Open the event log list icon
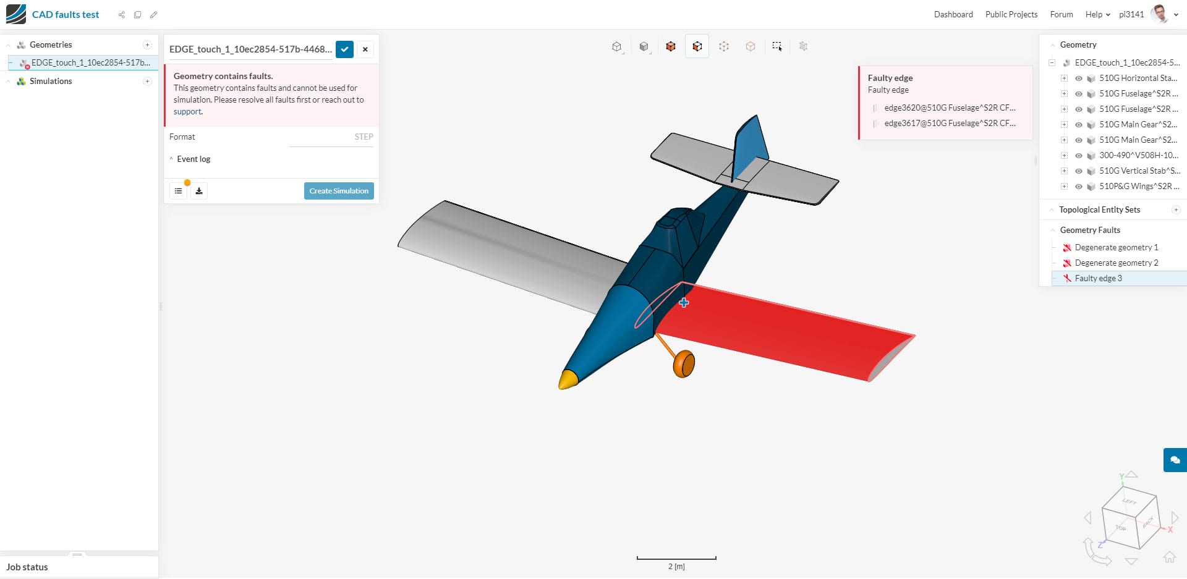 [x=179, y=190]
